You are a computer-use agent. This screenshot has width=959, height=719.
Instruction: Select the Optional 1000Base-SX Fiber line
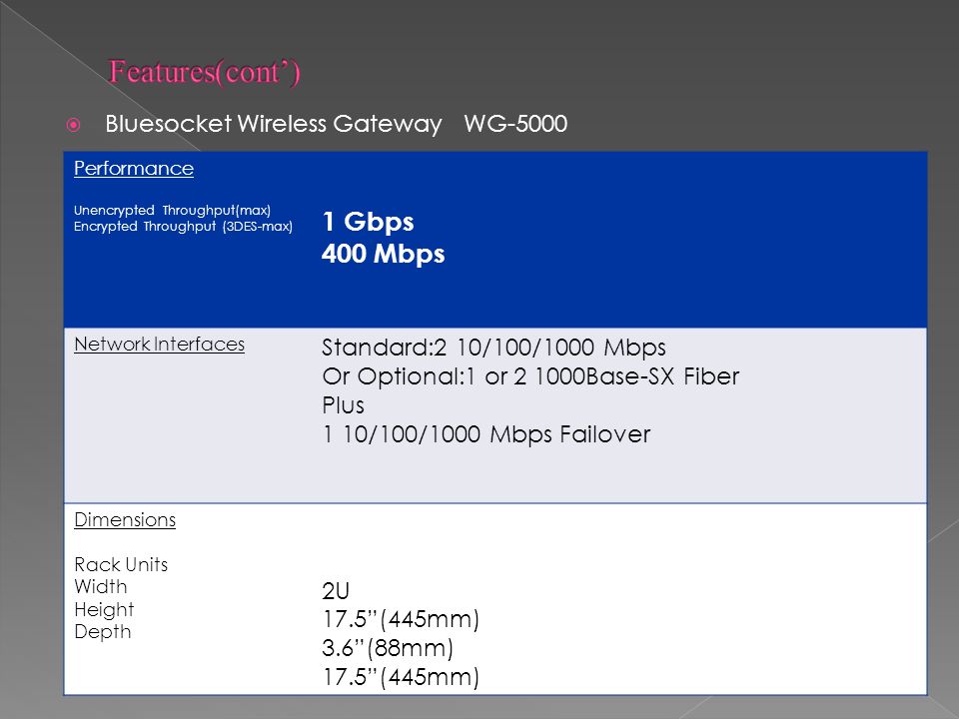(530, 376)
